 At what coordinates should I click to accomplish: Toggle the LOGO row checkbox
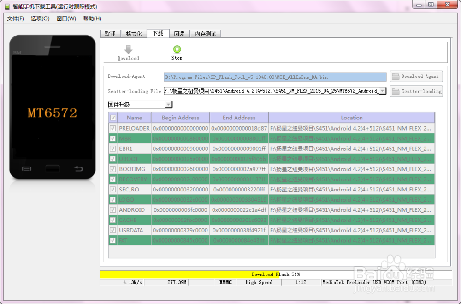(x=112, y=200)
